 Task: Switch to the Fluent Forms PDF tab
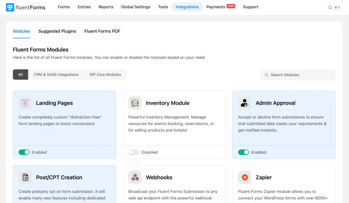pyautogui.click(x=102, y=31)
